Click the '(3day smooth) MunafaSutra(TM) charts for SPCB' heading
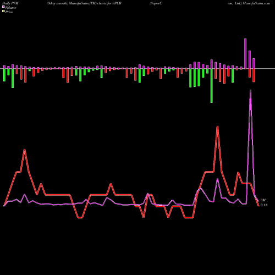This screenshot has height=275, width=275. pos(84,3)
